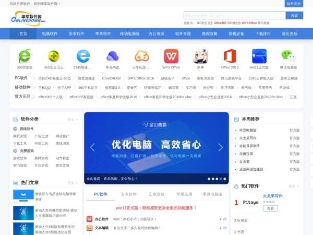The width and height of the screenshot is (313, 235).
Task: Expand 更多 in 软件分类 panel
Action: tap(73, 119)
